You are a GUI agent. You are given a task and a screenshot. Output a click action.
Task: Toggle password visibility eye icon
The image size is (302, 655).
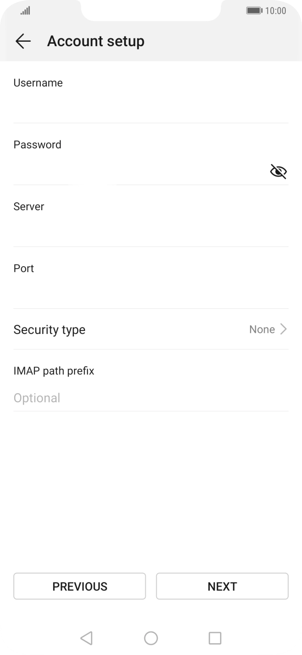click(x=278, y=171)
